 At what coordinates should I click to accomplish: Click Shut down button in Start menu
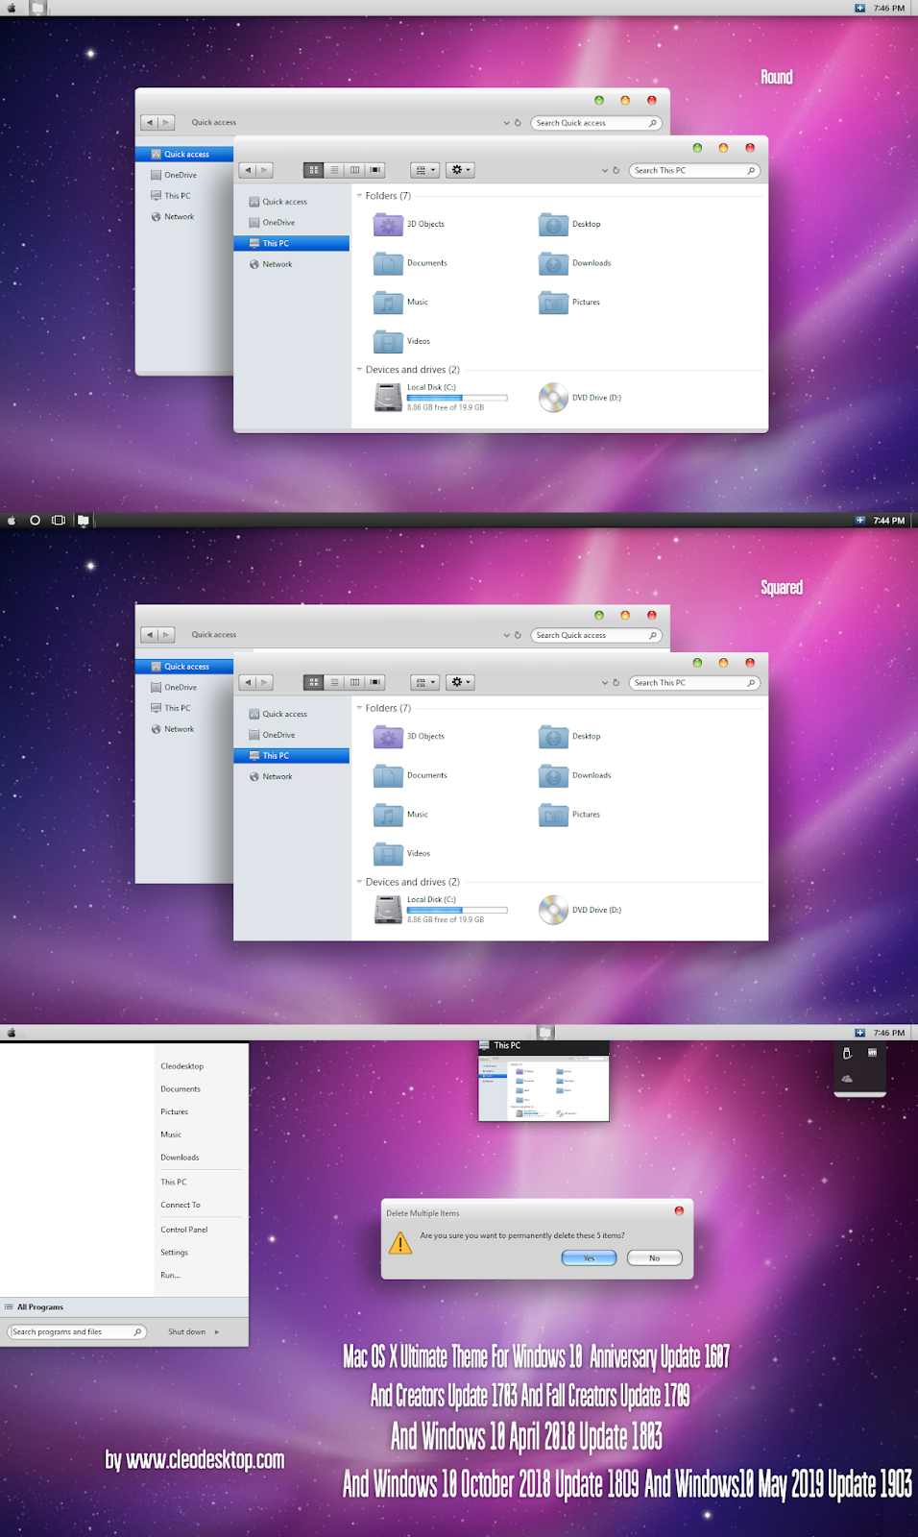coord(187,1332)
